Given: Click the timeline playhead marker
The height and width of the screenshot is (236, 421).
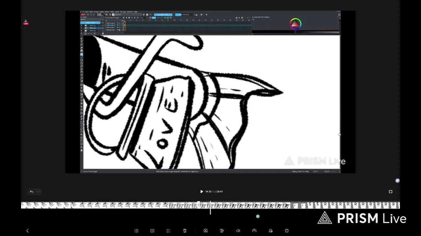Looking at the screenshot, I should point(210,208).
